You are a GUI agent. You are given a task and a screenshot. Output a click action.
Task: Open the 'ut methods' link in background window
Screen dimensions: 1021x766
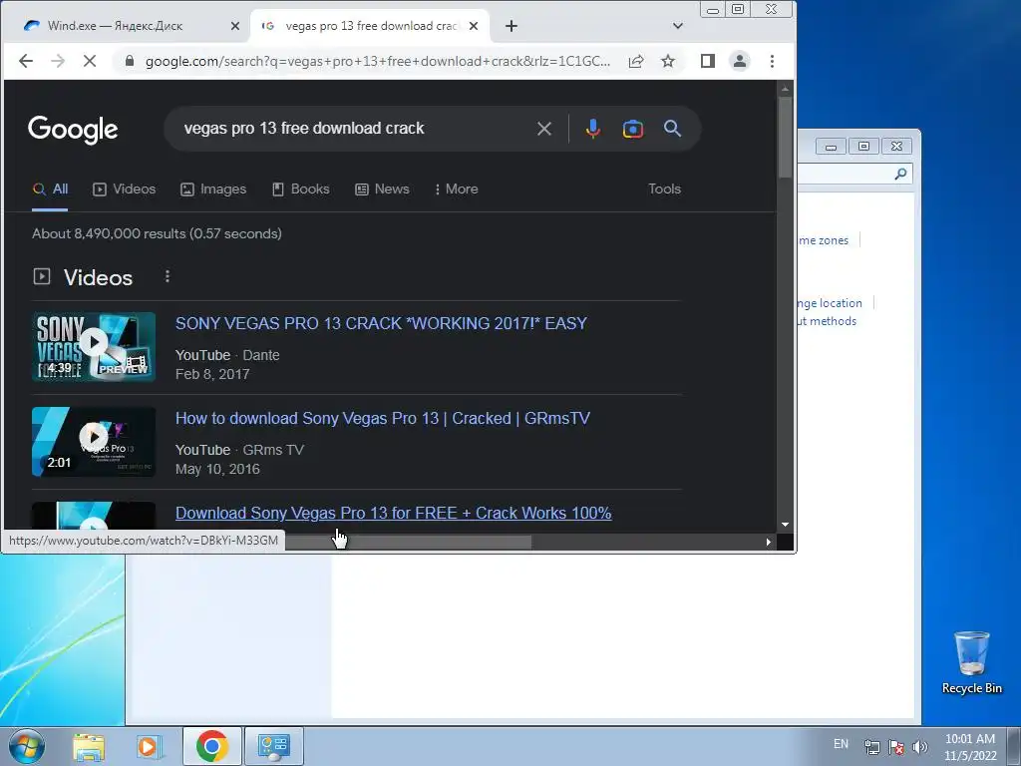(827, 321)
